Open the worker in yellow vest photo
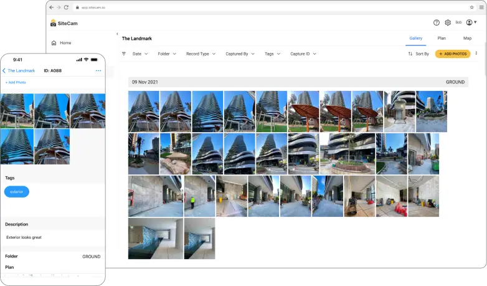 coord(200,196)
